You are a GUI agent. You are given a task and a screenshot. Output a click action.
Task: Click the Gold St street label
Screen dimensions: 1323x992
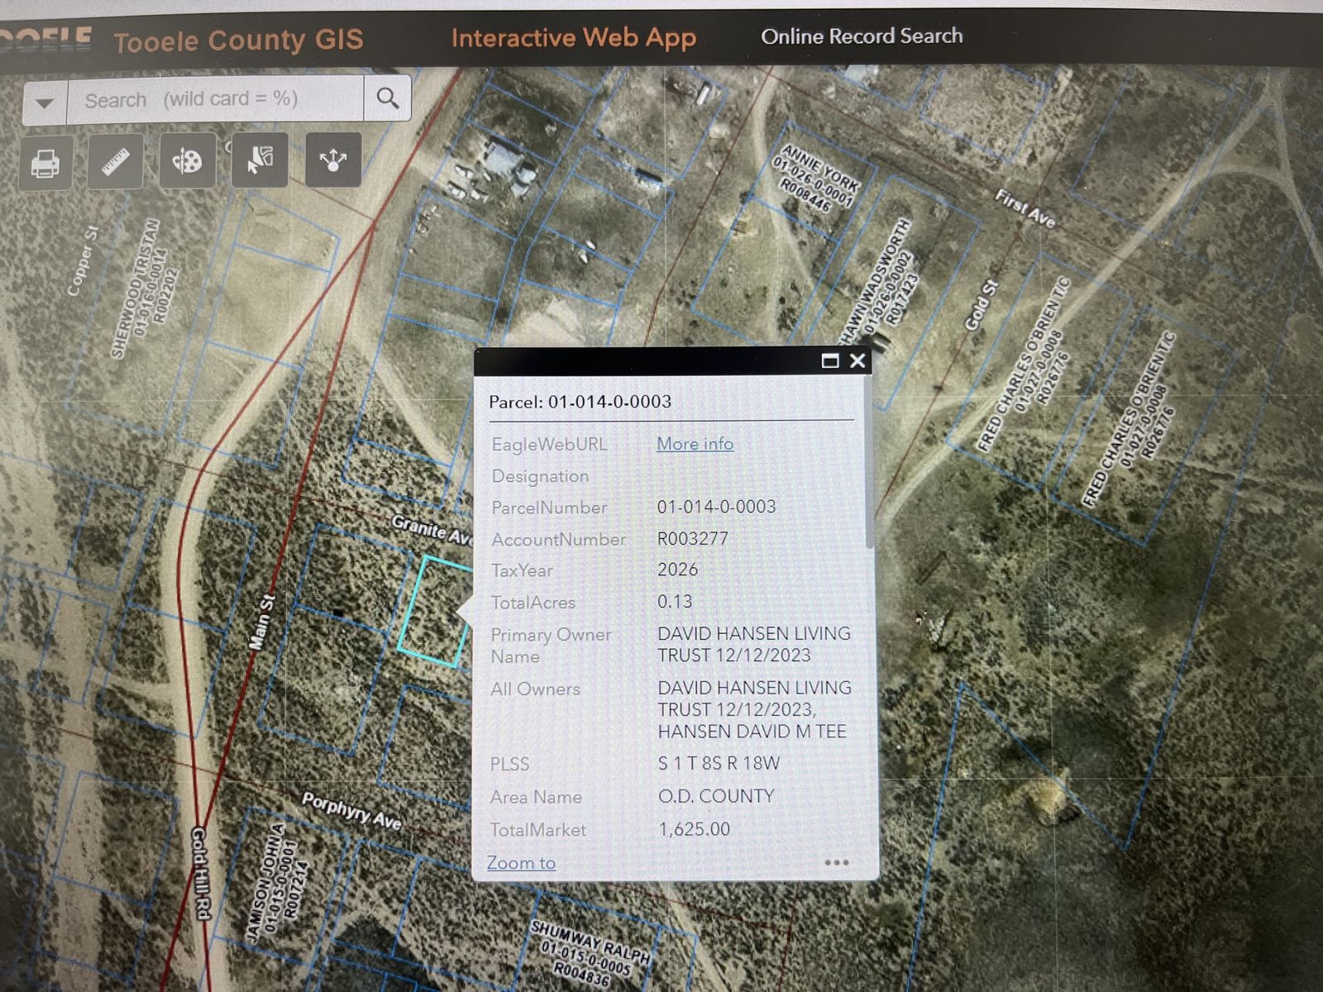tap(982, 306)
